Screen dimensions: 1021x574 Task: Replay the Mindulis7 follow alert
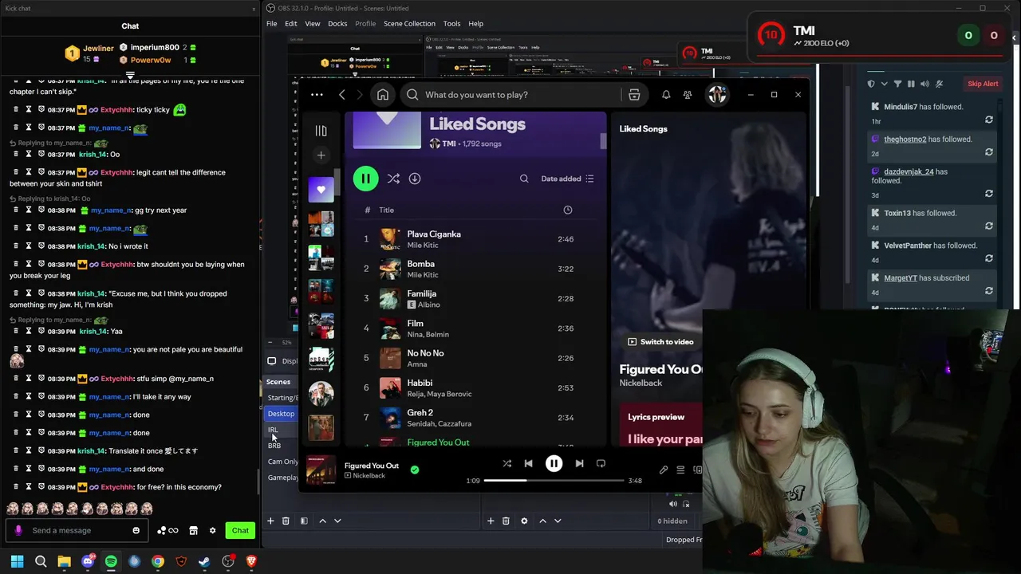(x=989, y=120)
